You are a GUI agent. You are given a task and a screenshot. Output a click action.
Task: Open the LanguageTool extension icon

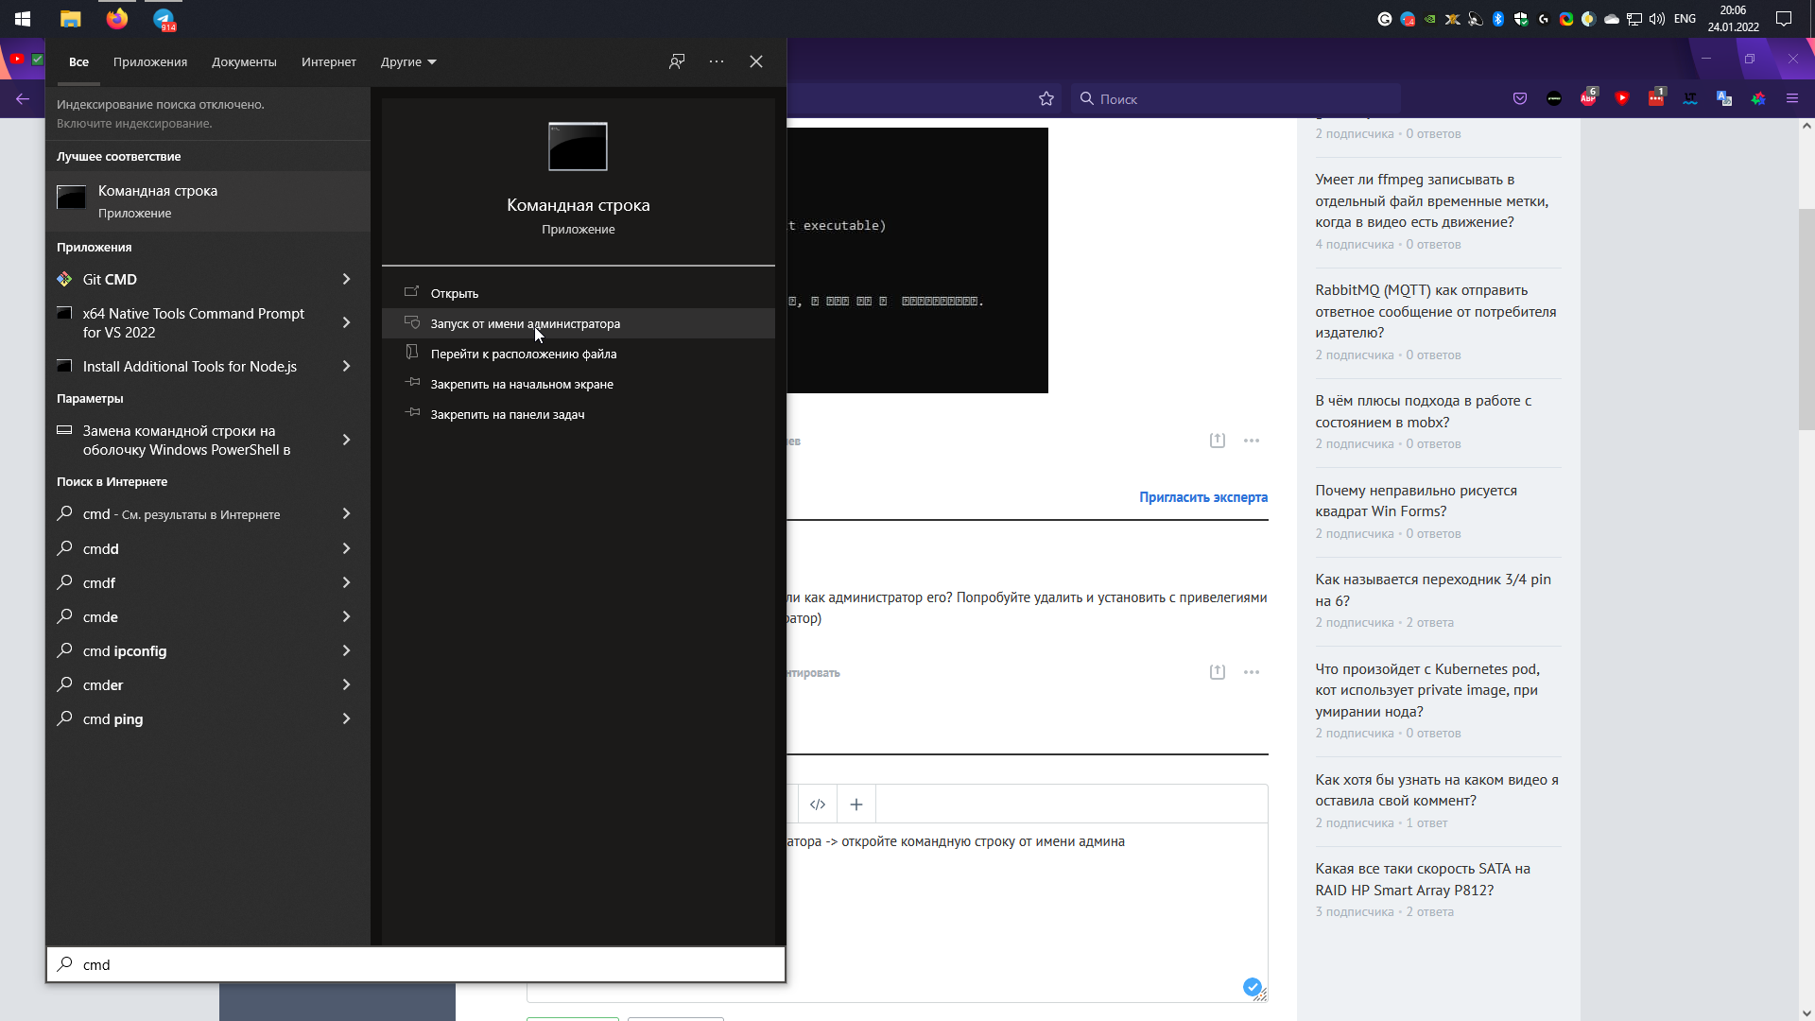1690,98
